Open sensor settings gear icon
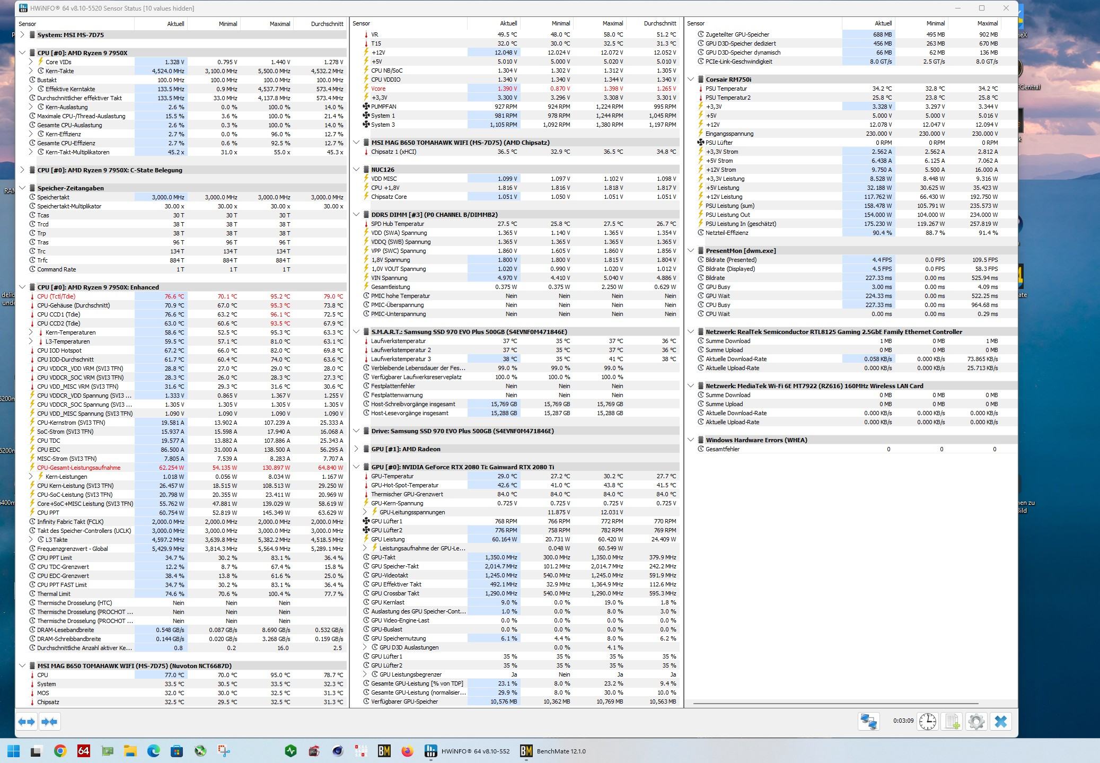The height and width of the screenshot is (763, 1100). 976,722
